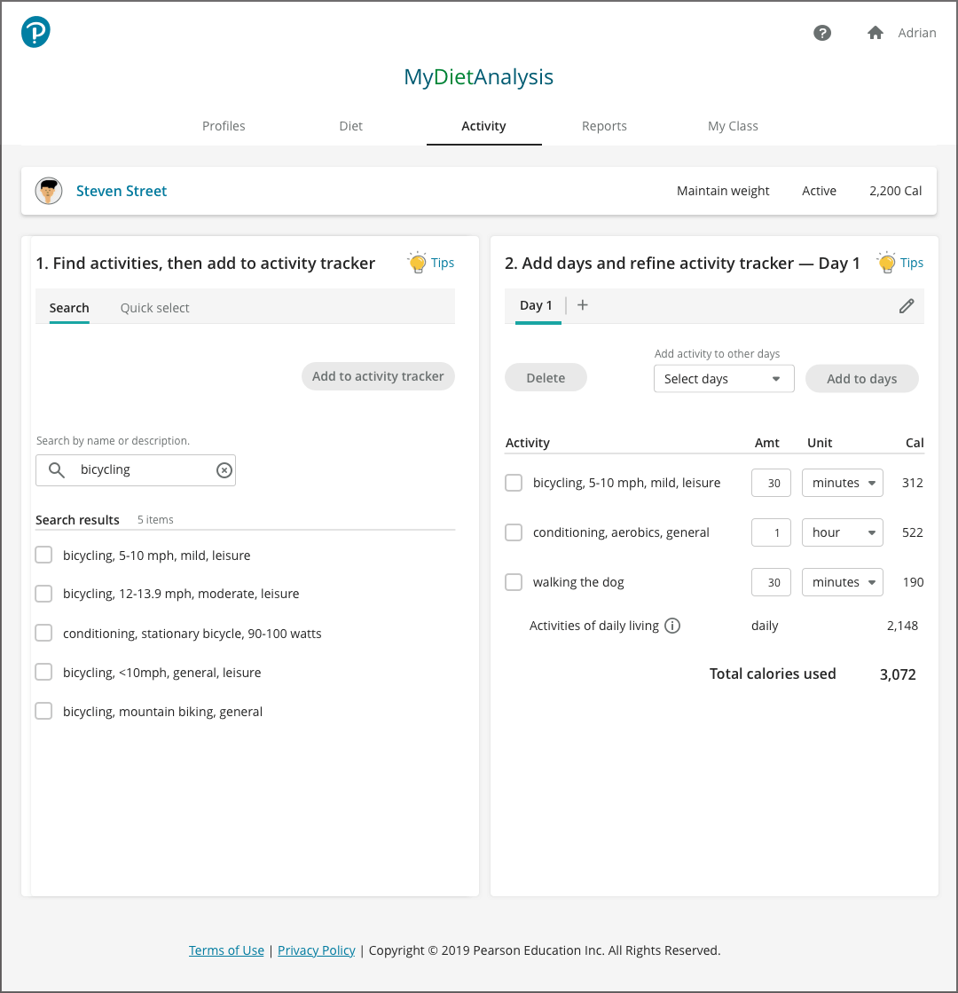Click the pencil edit icon for days
The width and height of the screenshot is (958, 993).
click(x=906, y=306)
